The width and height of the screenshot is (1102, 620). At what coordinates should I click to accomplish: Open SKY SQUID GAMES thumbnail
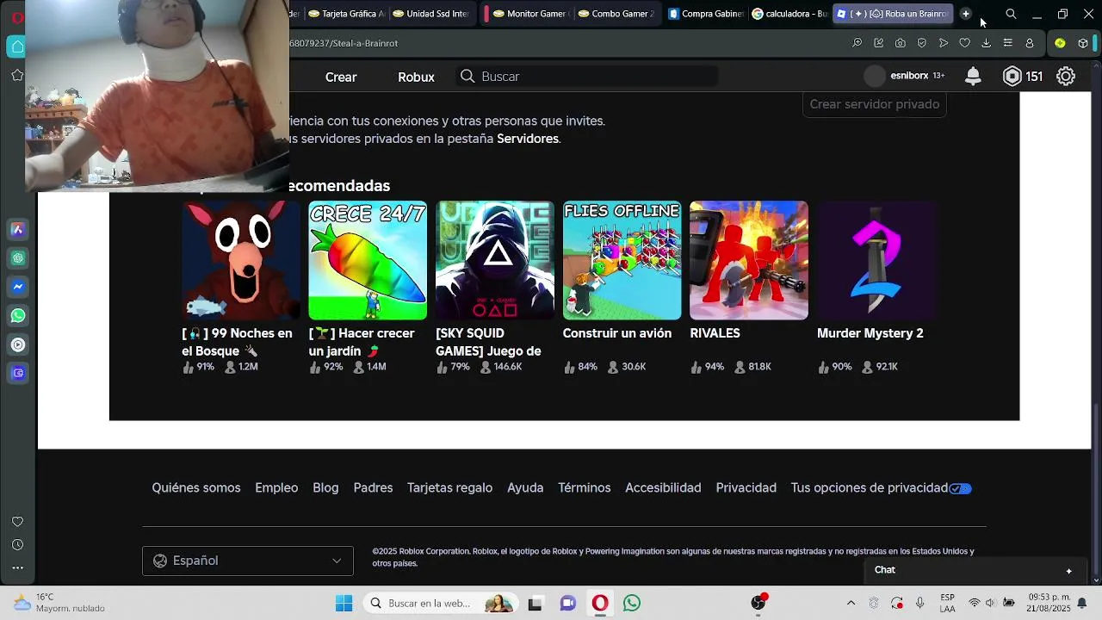point(495,260)
